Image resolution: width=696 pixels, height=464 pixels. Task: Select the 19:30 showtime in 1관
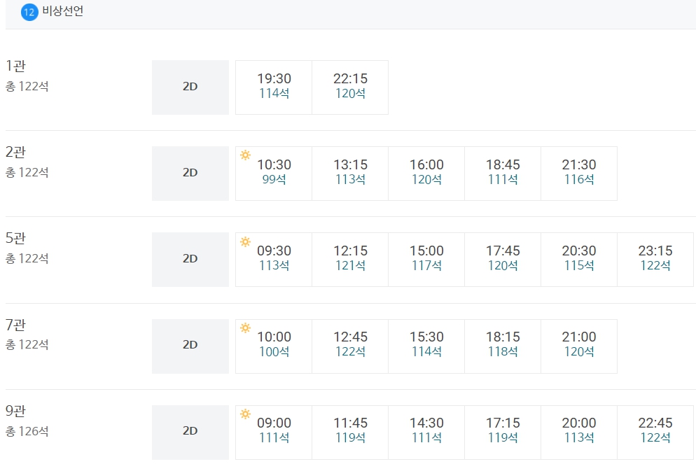point(274,87)
